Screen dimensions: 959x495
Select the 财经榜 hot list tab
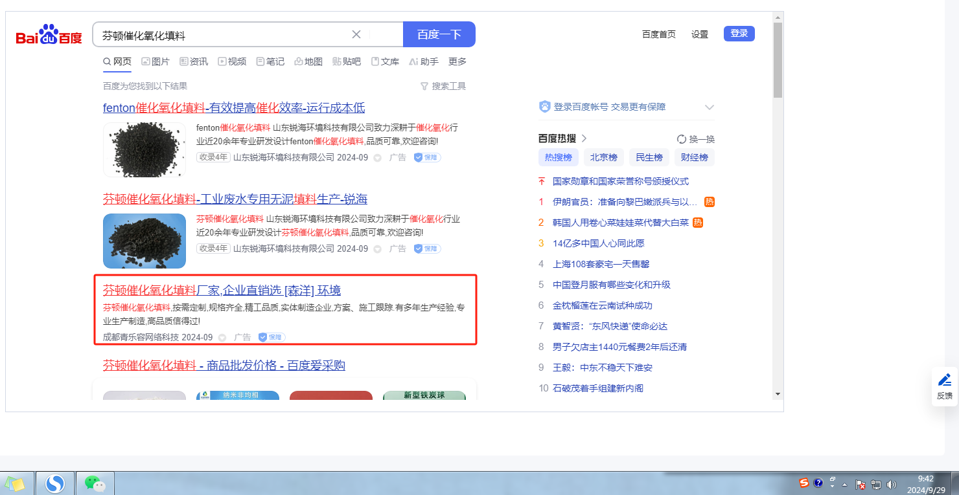[695, 157]
